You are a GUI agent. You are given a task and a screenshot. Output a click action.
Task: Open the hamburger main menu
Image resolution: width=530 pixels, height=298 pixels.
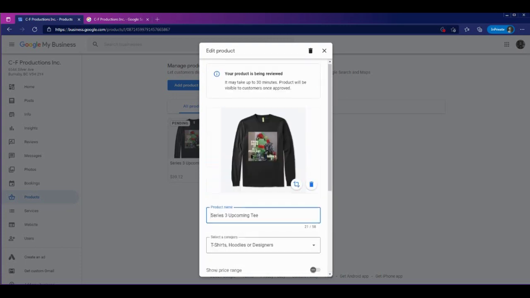pyautogui.click(x=12, y=44)
